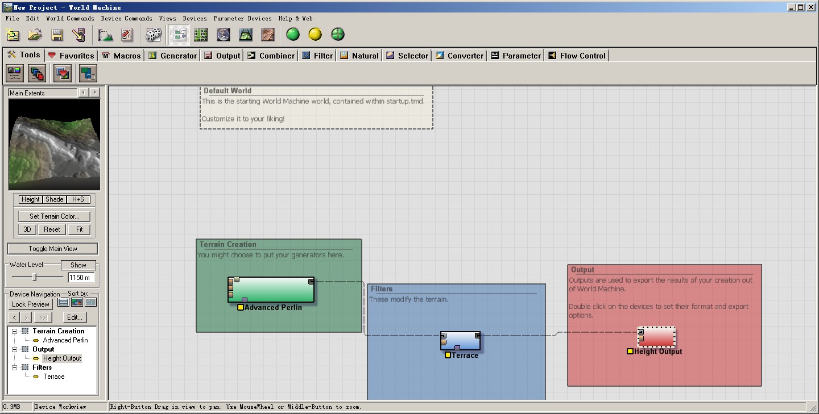Switch preview to Height mode
This screenshot has height=414, width=819.
(x=30, y=199)
